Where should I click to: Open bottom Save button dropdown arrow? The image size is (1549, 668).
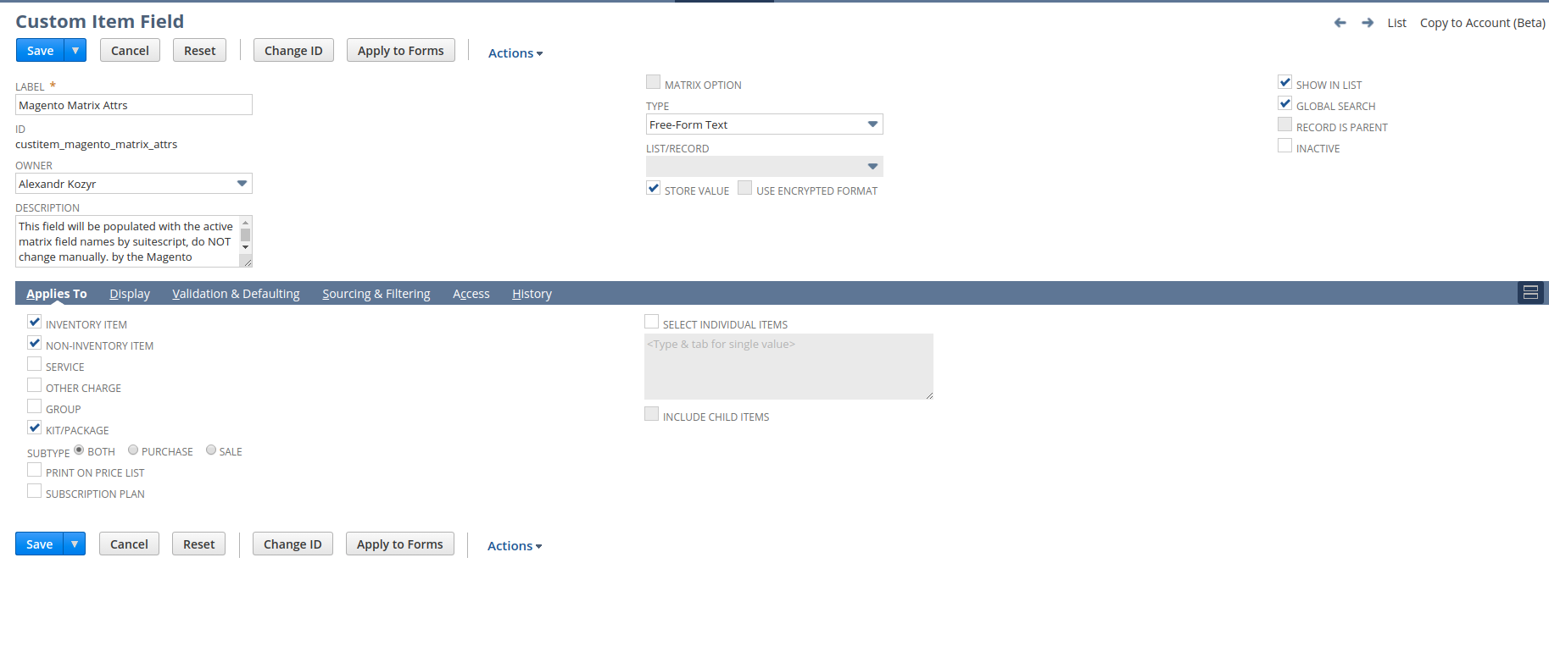click(75, 544)
